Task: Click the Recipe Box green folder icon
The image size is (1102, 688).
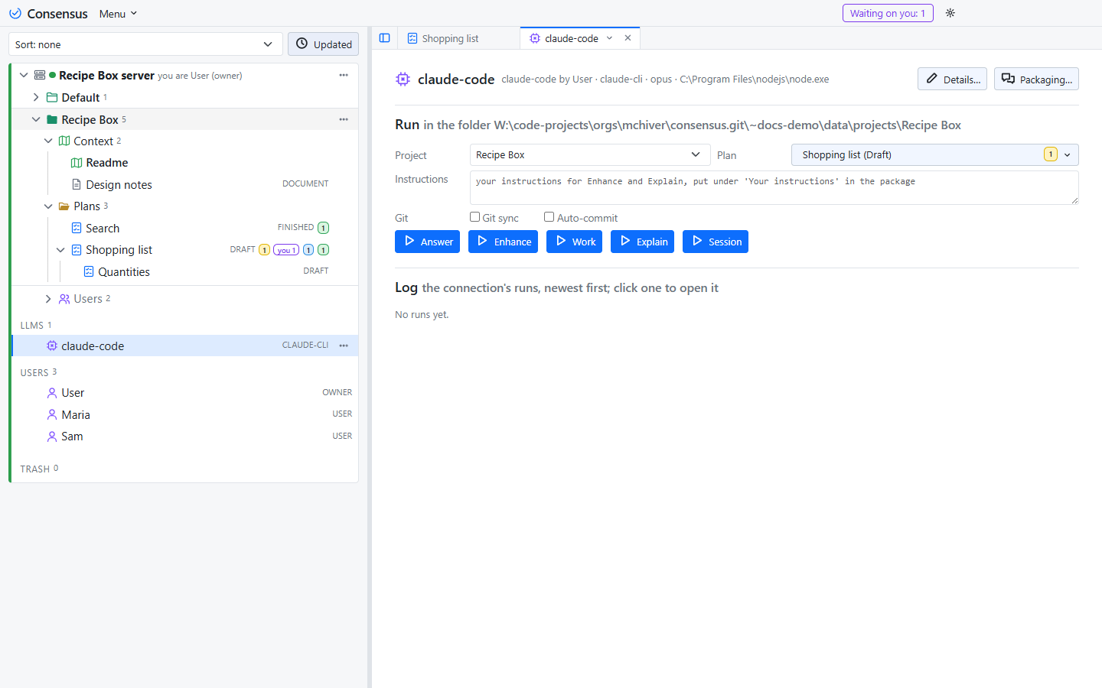Action: coord(52,119)
